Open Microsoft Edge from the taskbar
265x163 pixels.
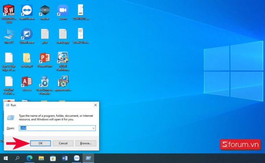click(x=29, y=158)
